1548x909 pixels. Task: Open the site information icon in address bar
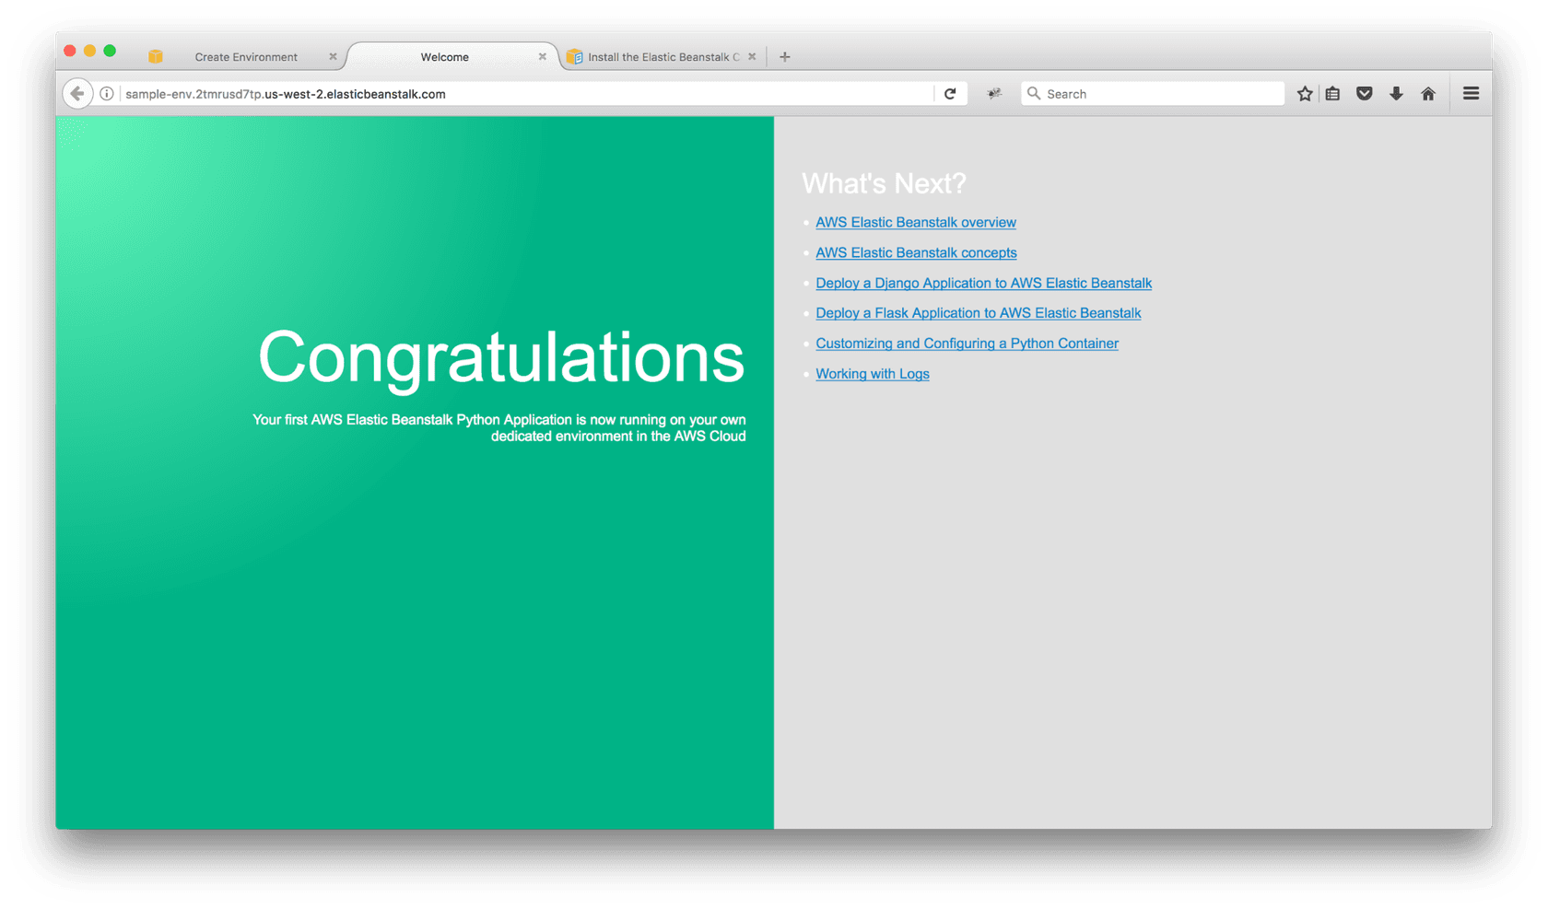click(x=107, y=94)
